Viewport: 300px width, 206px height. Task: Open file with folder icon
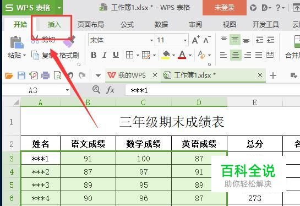pos(9,75)
